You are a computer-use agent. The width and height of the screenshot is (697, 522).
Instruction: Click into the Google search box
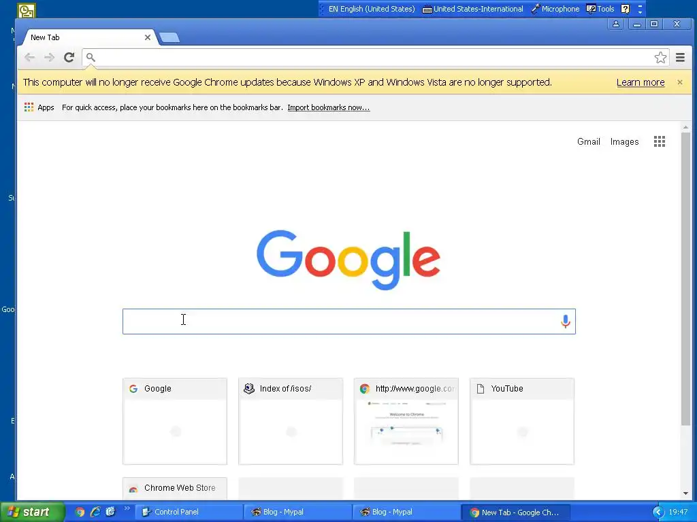tap(349, 321)
